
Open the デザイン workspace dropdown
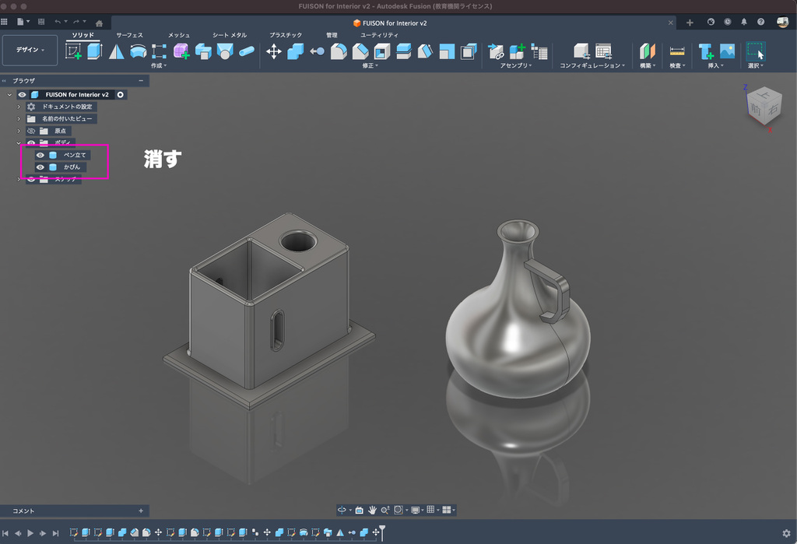click(30, 50)
